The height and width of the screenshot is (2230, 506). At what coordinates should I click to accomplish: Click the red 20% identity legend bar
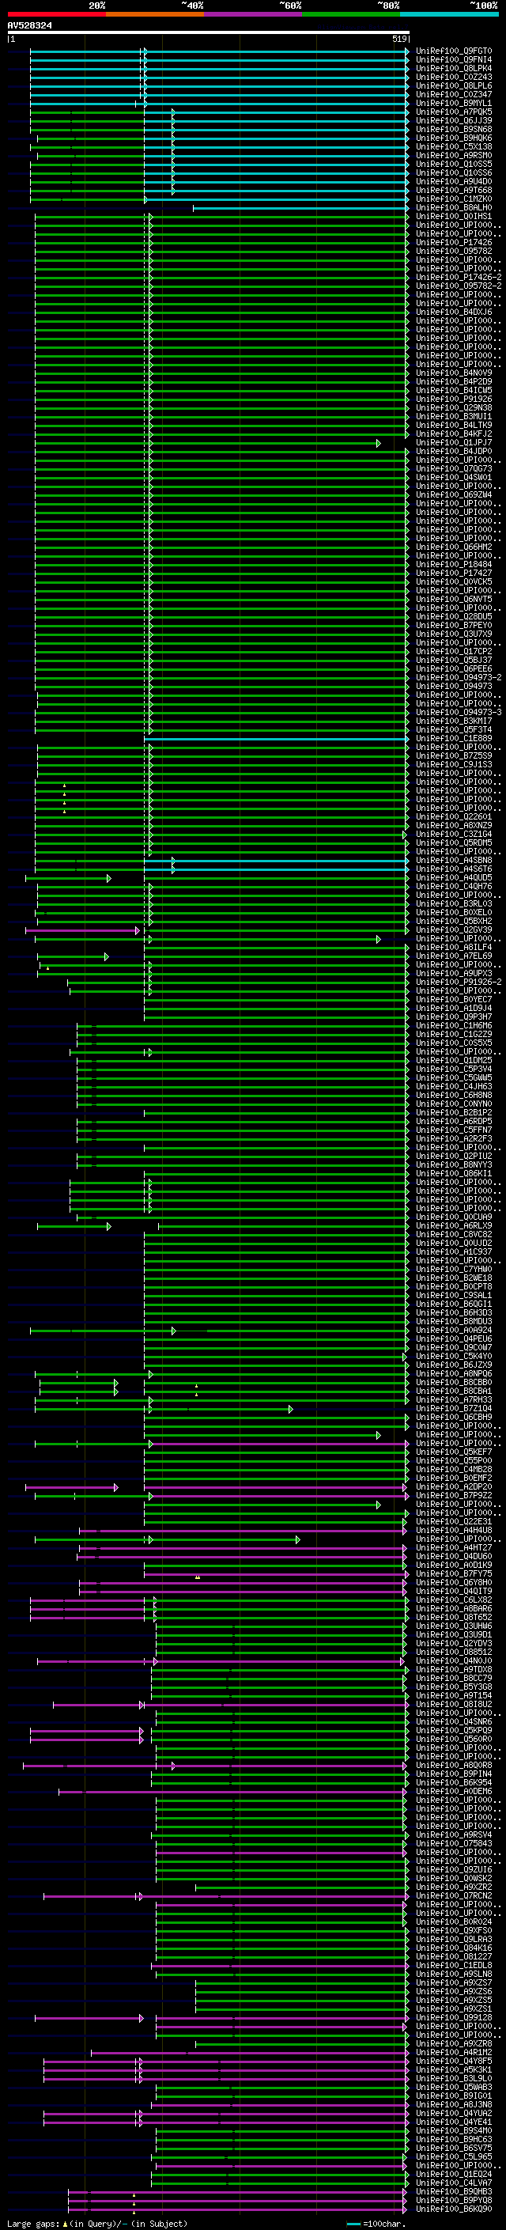pyautogui.click(x=56, y=14)
